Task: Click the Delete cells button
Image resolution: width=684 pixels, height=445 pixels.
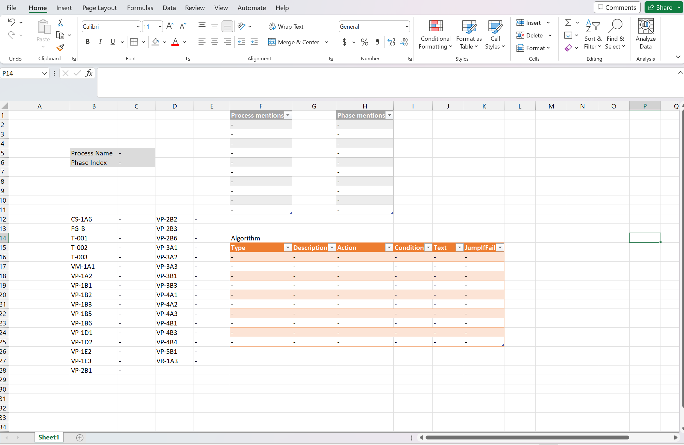Action: [530, 35]
